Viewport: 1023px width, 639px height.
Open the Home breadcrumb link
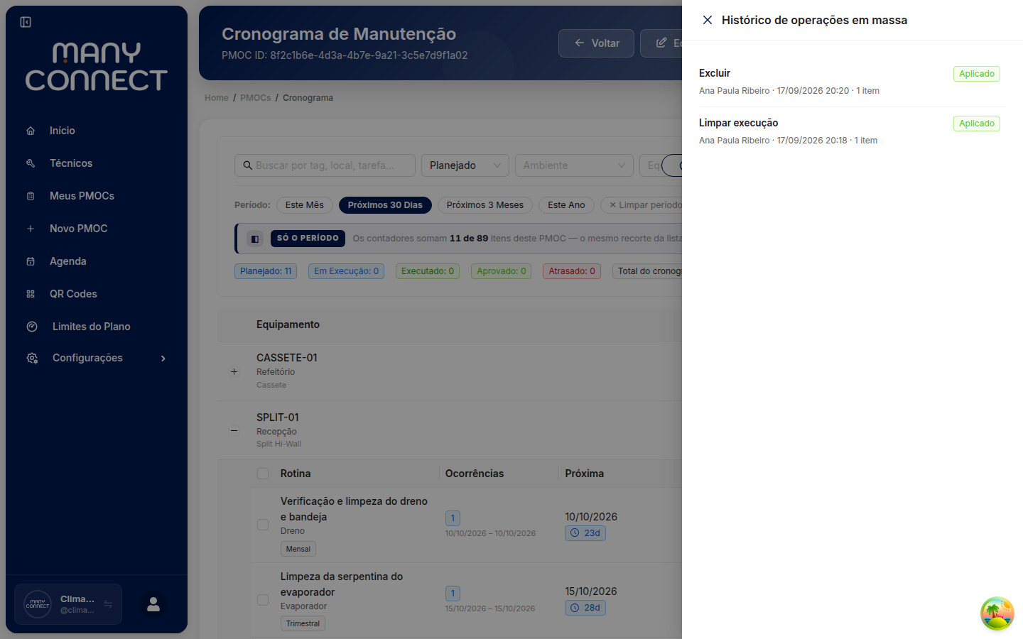pos(217,98)
